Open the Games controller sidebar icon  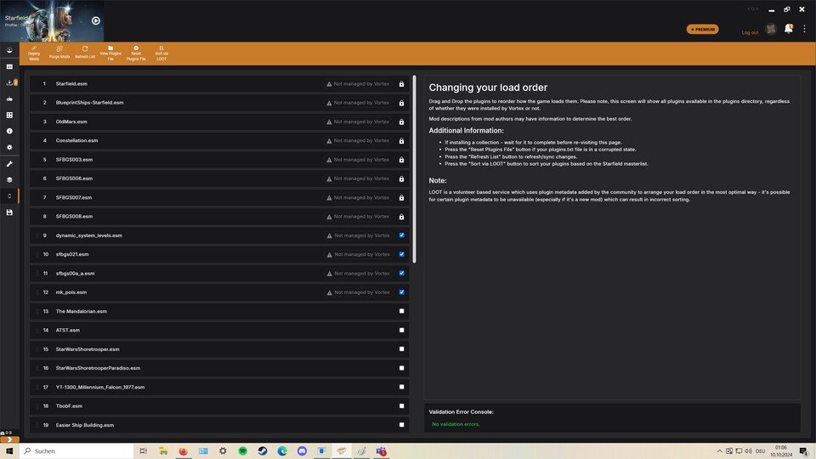9,99
